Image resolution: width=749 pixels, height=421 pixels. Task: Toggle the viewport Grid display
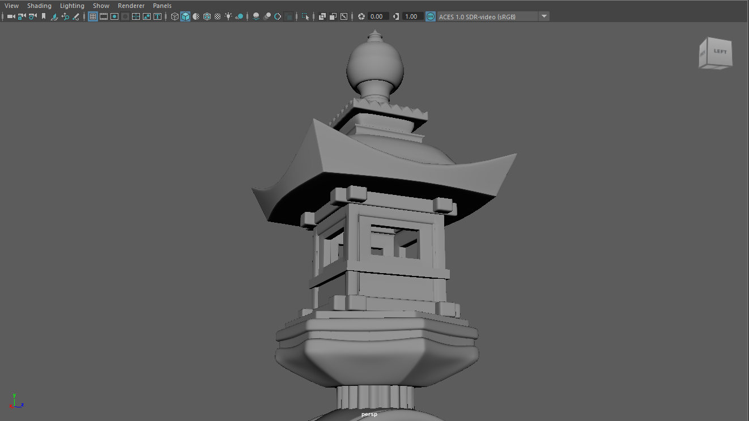[93, 16]
